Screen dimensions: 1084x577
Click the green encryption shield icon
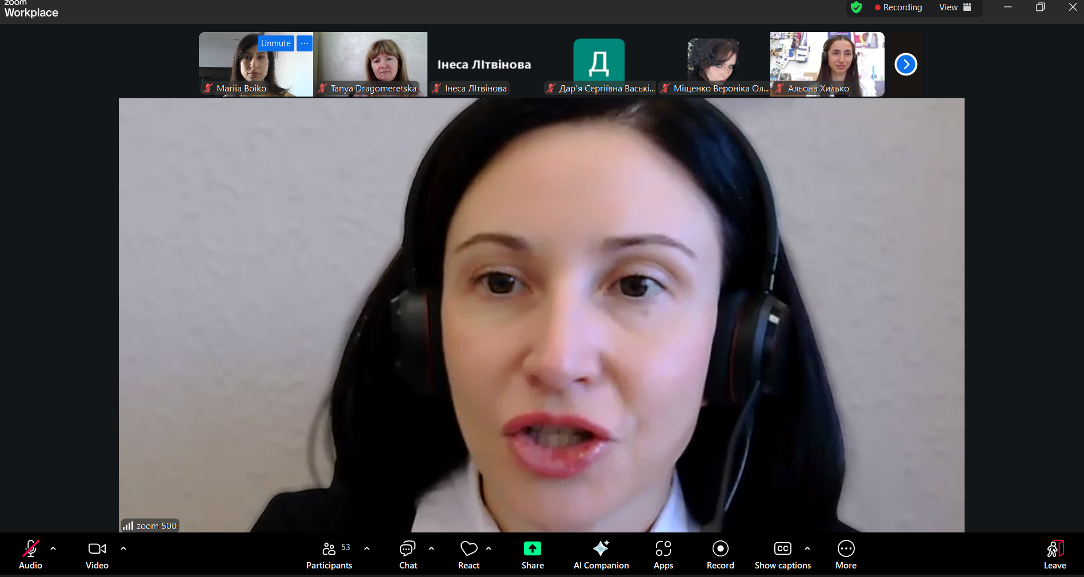pyautogui.click(x=856, y=7)
